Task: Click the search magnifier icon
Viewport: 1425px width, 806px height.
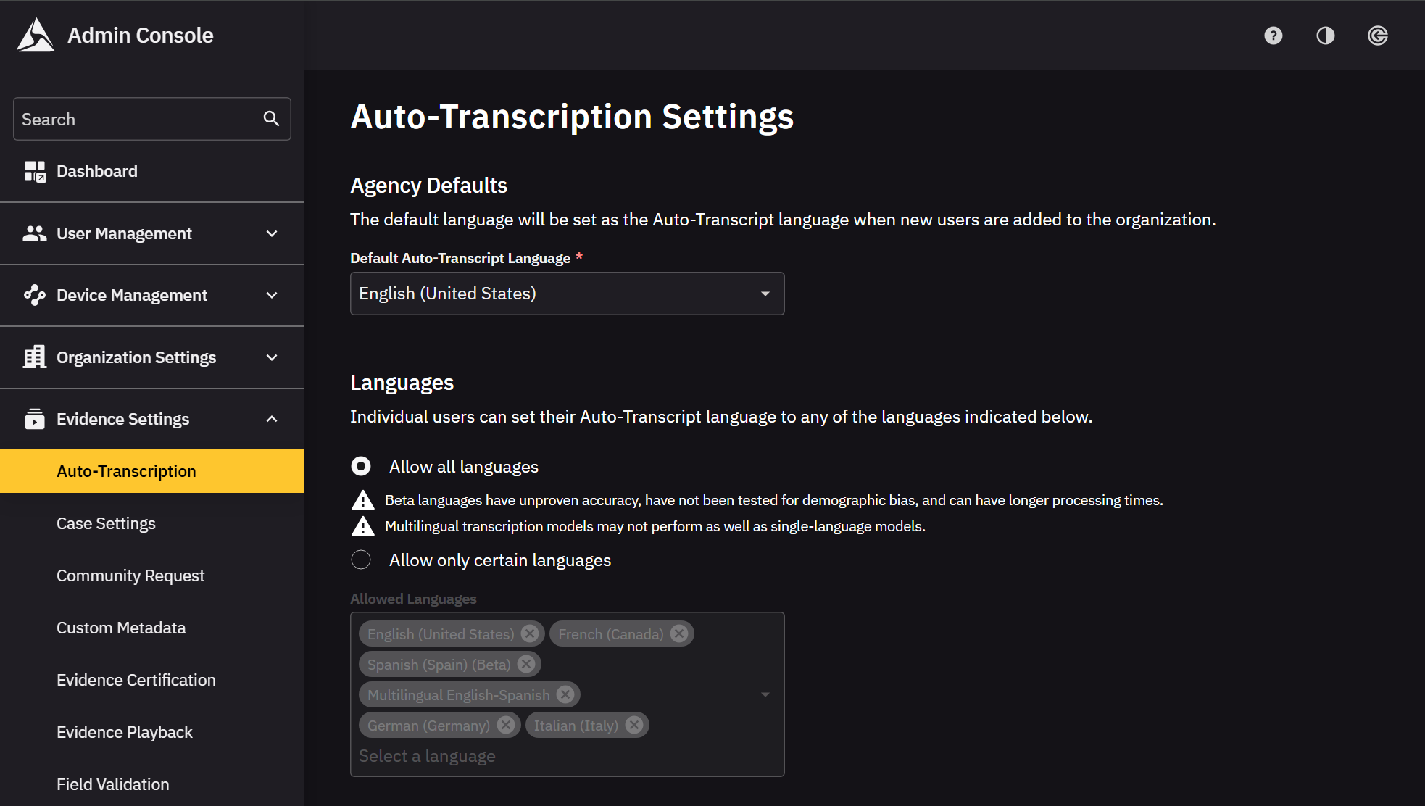Action: pyautogui.click(x=271, y=119)
